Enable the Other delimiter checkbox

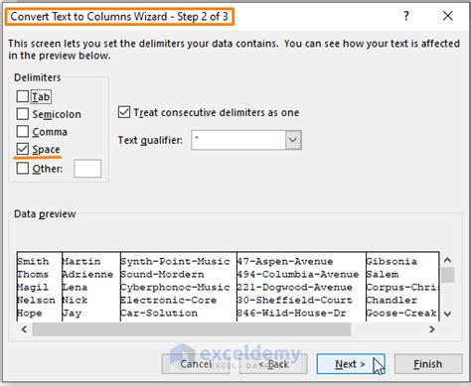pos(23,169)
